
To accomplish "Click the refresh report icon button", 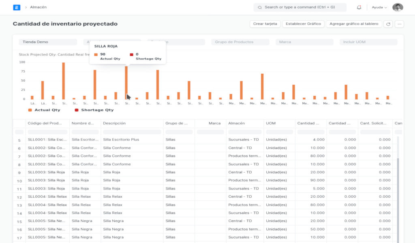I will pyautogui.click(x=388, y=24).
